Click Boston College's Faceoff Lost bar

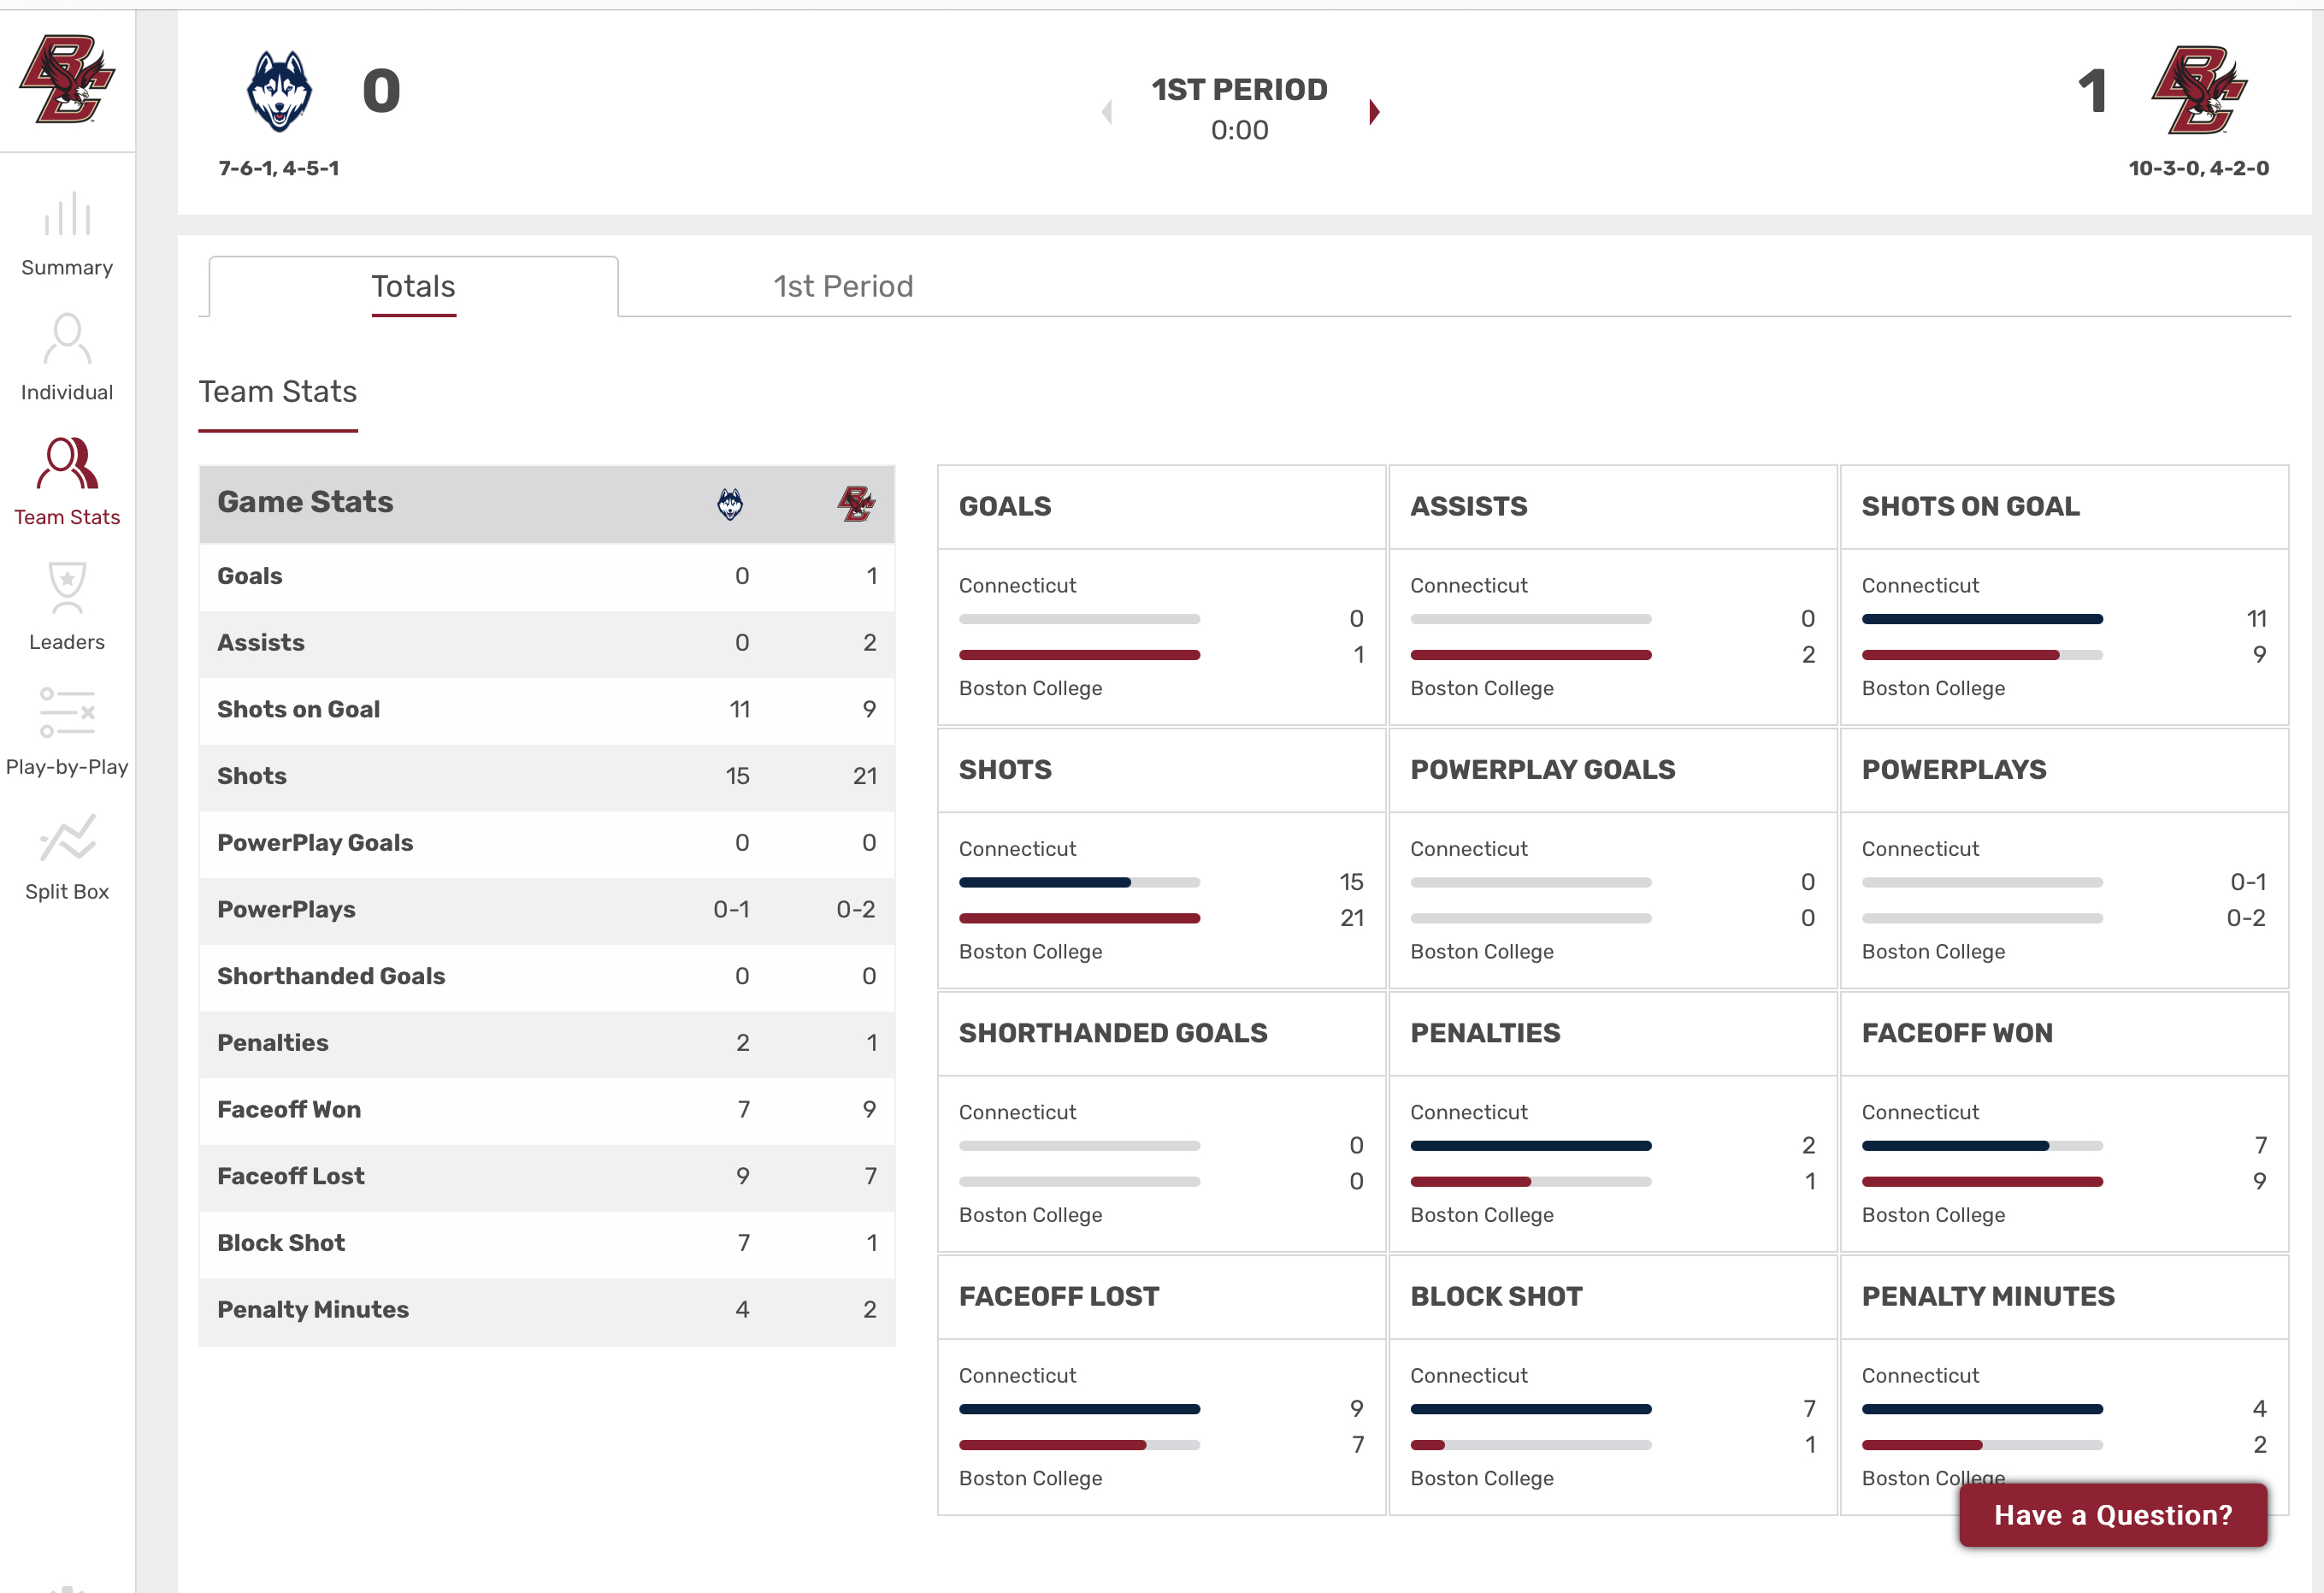click(x=1079, y=1445)
